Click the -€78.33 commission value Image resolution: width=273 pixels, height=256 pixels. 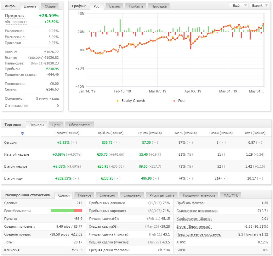77,250
